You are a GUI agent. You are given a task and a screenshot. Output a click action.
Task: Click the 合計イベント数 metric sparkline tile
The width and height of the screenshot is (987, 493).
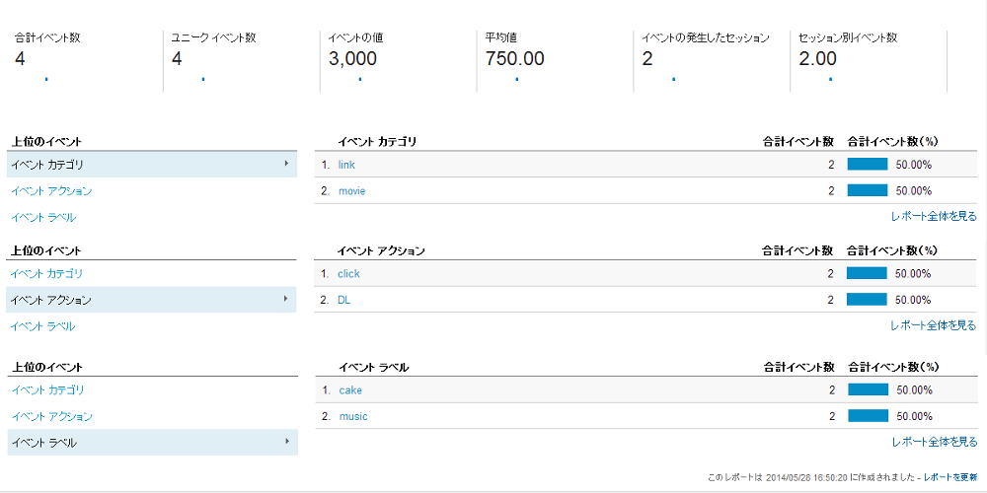(x=84, y=61)
